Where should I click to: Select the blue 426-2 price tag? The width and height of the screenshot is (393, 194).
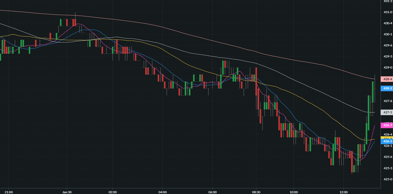[x=387, y=142]
